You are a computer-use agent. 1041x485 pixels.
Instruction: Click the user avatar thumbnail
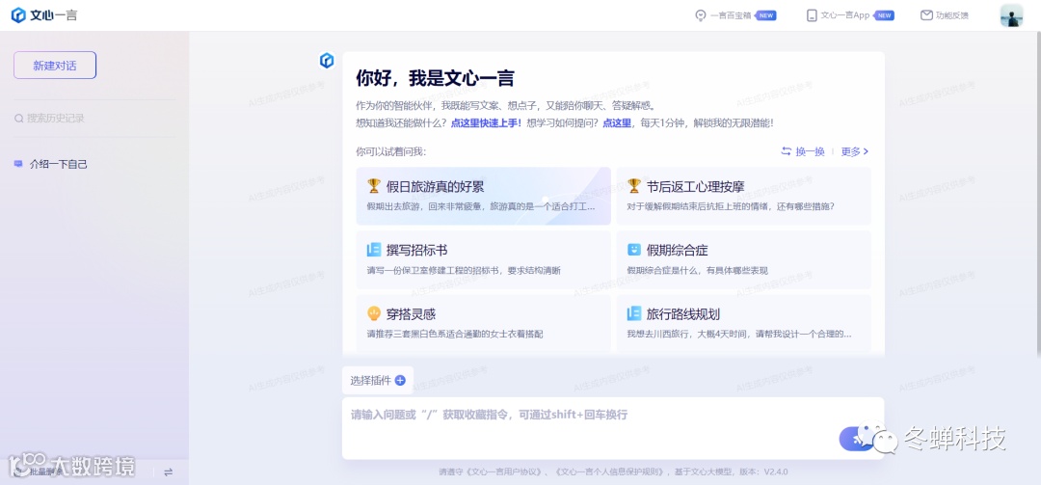1011,15
